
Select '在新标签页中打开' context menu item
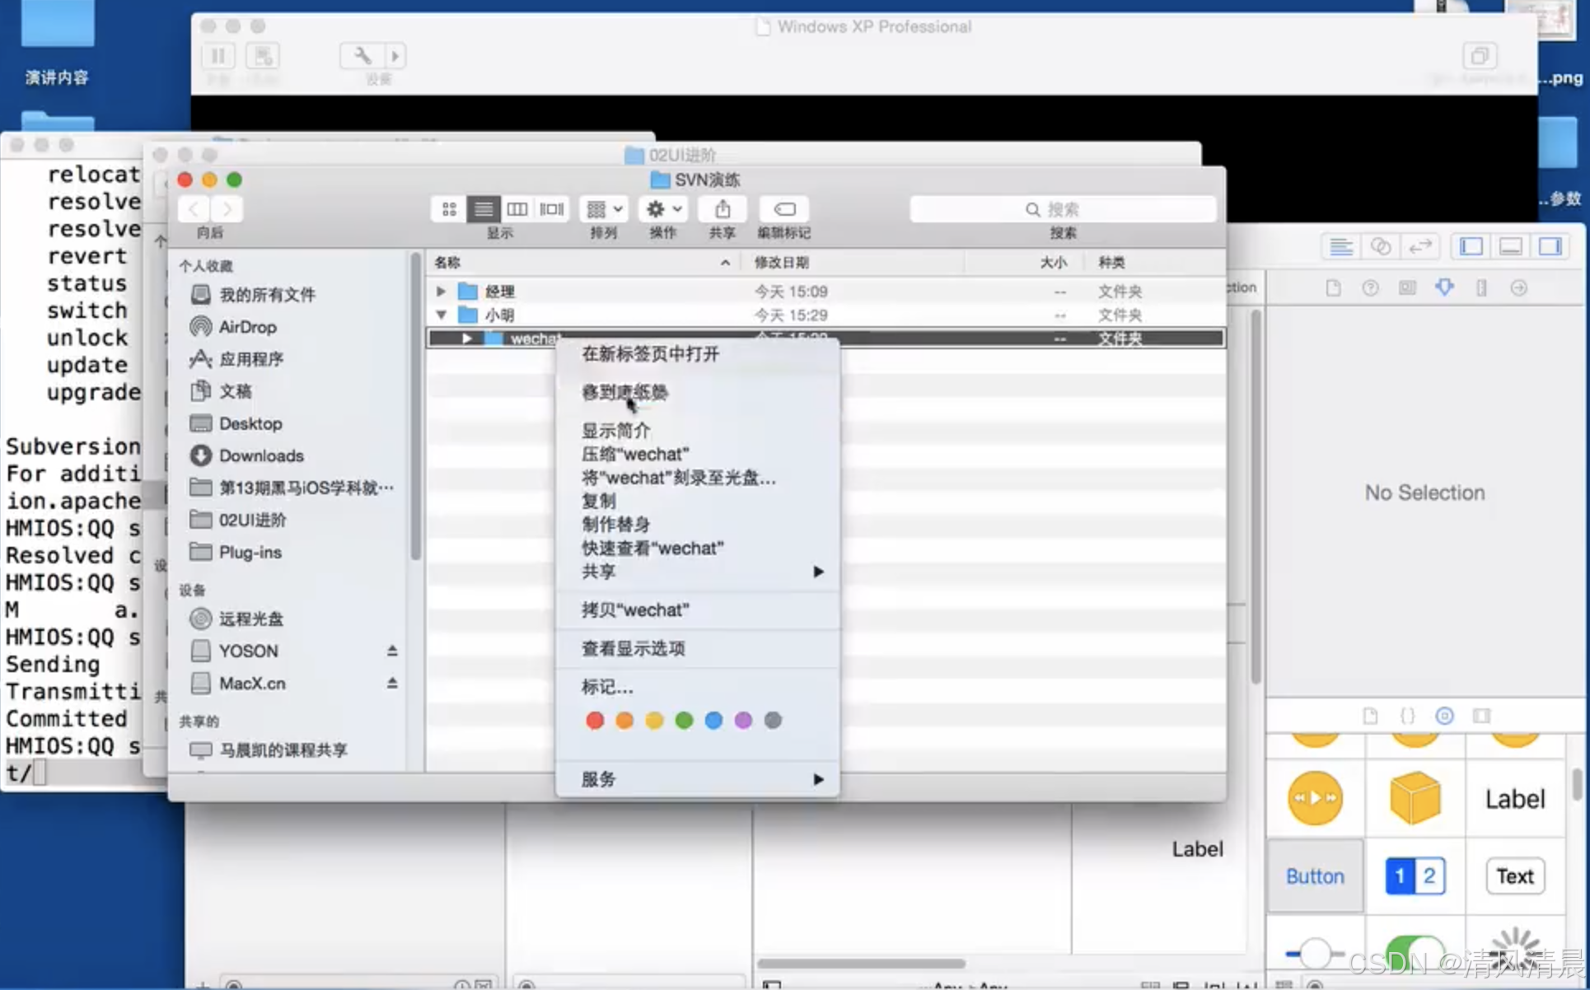[x=650, y=353]
